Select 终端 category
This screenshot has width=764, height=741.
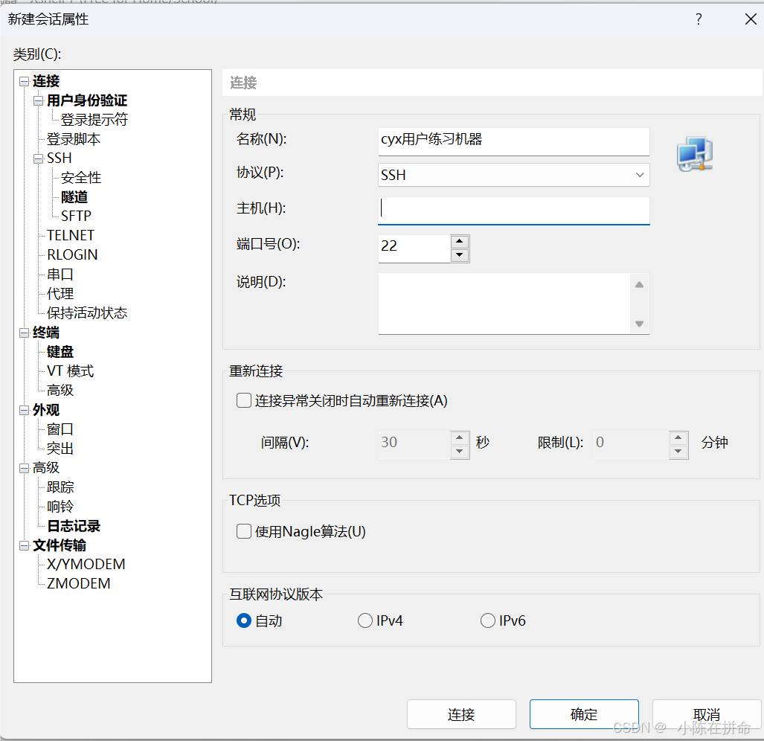pos(46,333)
